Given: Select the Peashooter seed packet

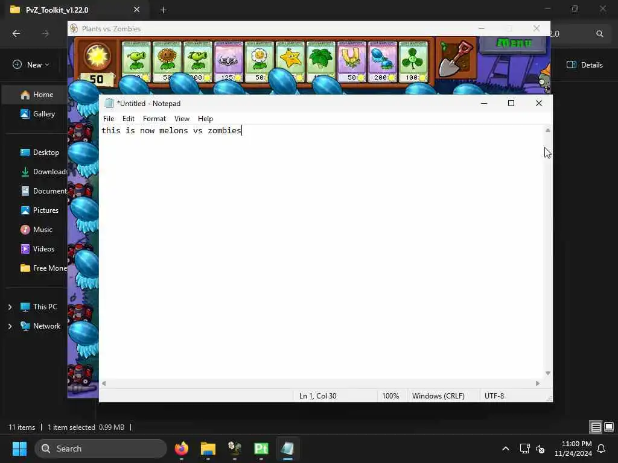Looking at the screenshot, I should pos(136,61).
